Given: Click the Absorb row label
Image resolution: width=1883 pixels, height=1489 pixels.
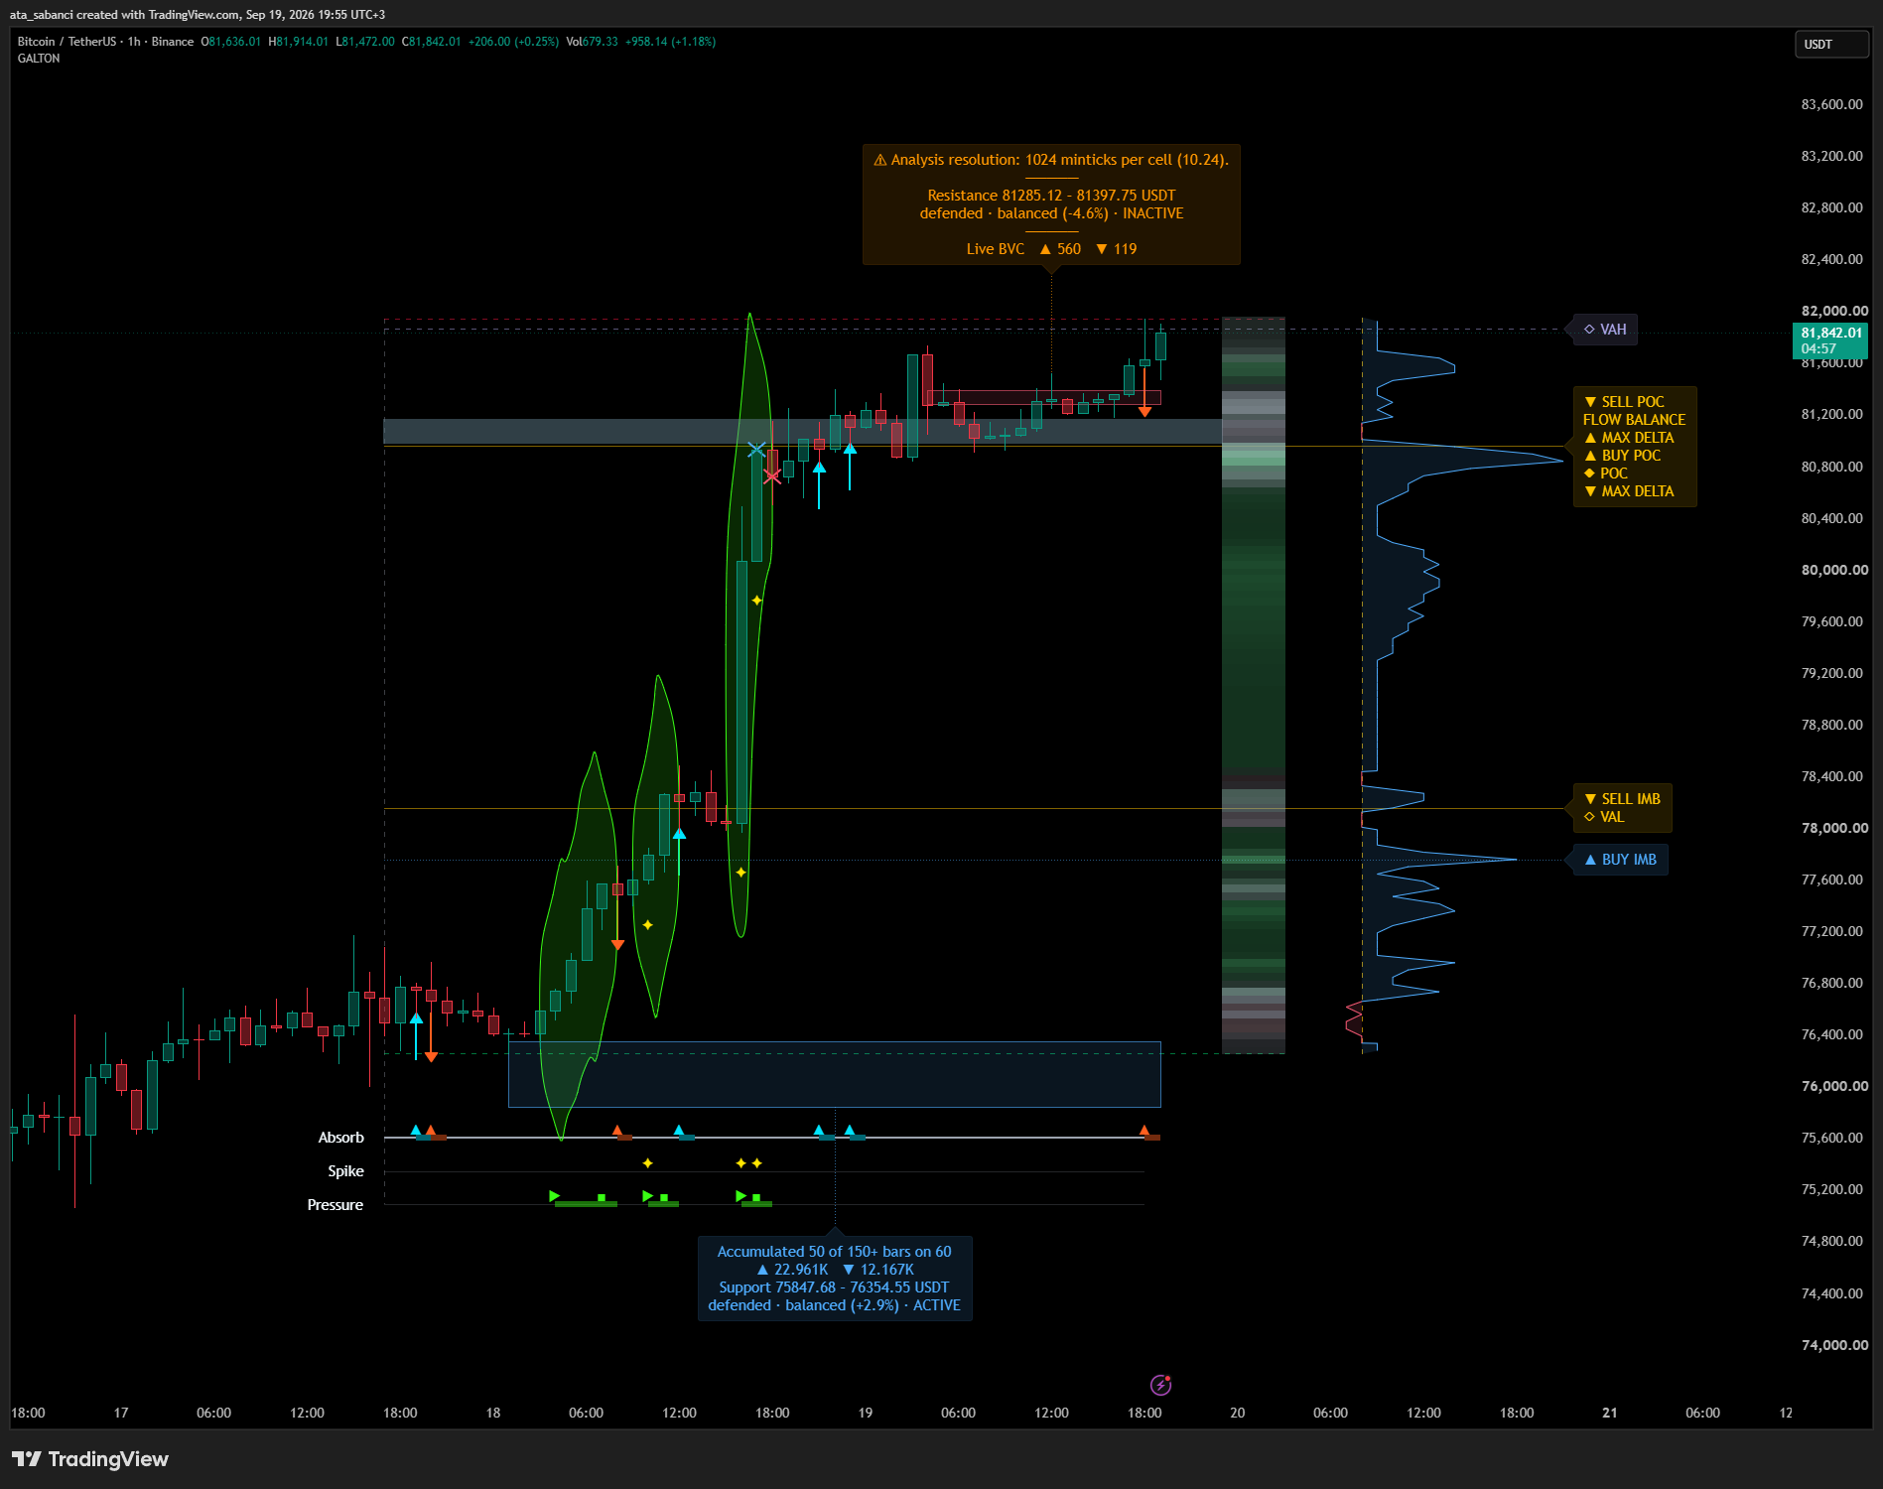Looking at the screenshot, I should click(x=340, y=1138).
